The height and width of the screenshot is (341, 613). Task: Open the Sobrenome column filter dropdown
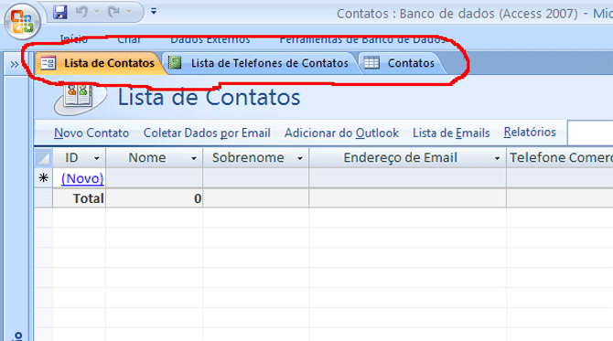coord(300,158)
